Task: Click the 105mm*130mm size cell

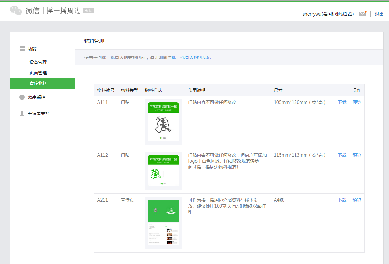Action: coord(300,102)
